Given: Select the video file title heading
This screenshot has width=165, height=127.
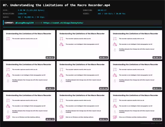Looking at the screenshot, I should [x=56, y=5].
